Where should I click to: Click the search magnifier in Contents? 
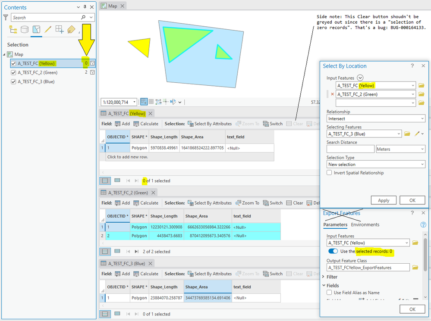pos(83,17)
